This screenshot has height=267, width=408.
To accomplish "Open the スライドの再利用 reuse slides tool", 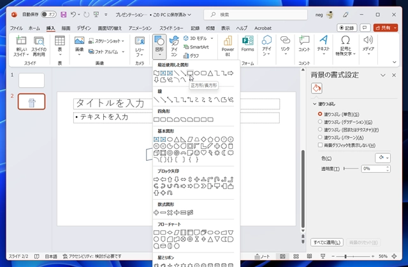I will click(x=39, y=46).
